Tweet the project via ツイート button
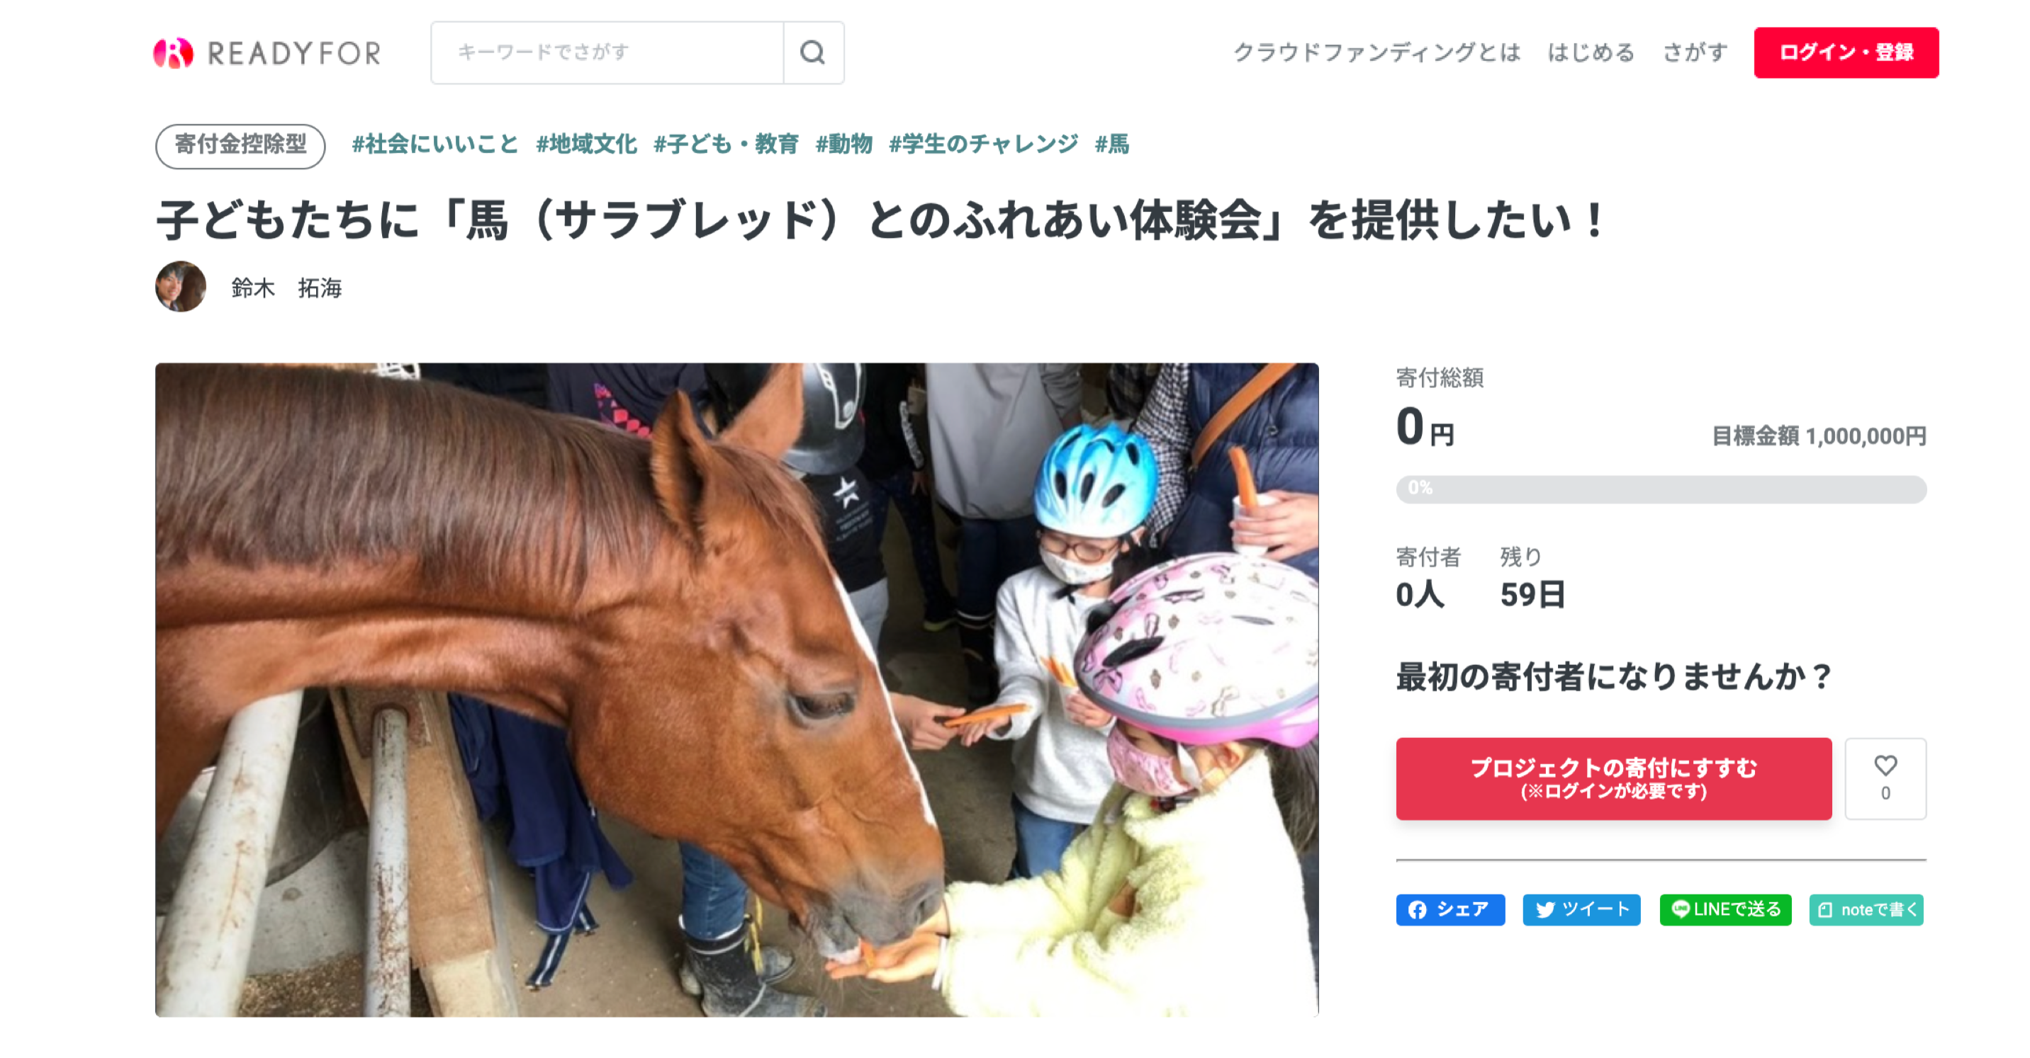Image resolution: width=2030 pixels, height=1058 pixels. coord(1581,909)
